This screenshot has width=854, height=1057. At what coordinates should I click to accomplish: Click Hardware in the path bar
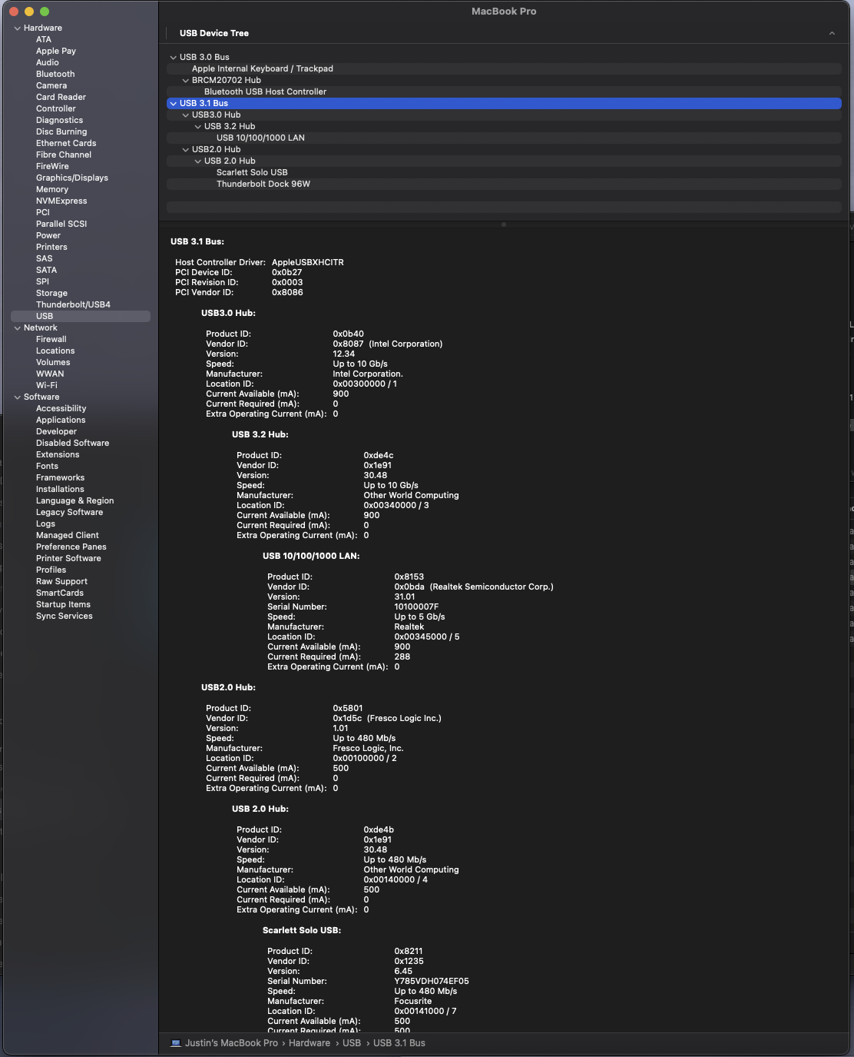[309, 1043]
